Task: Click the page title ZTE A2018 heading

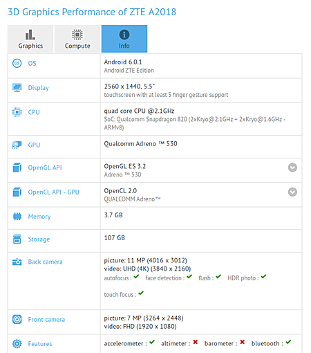Action: click(x=92, y=12)
